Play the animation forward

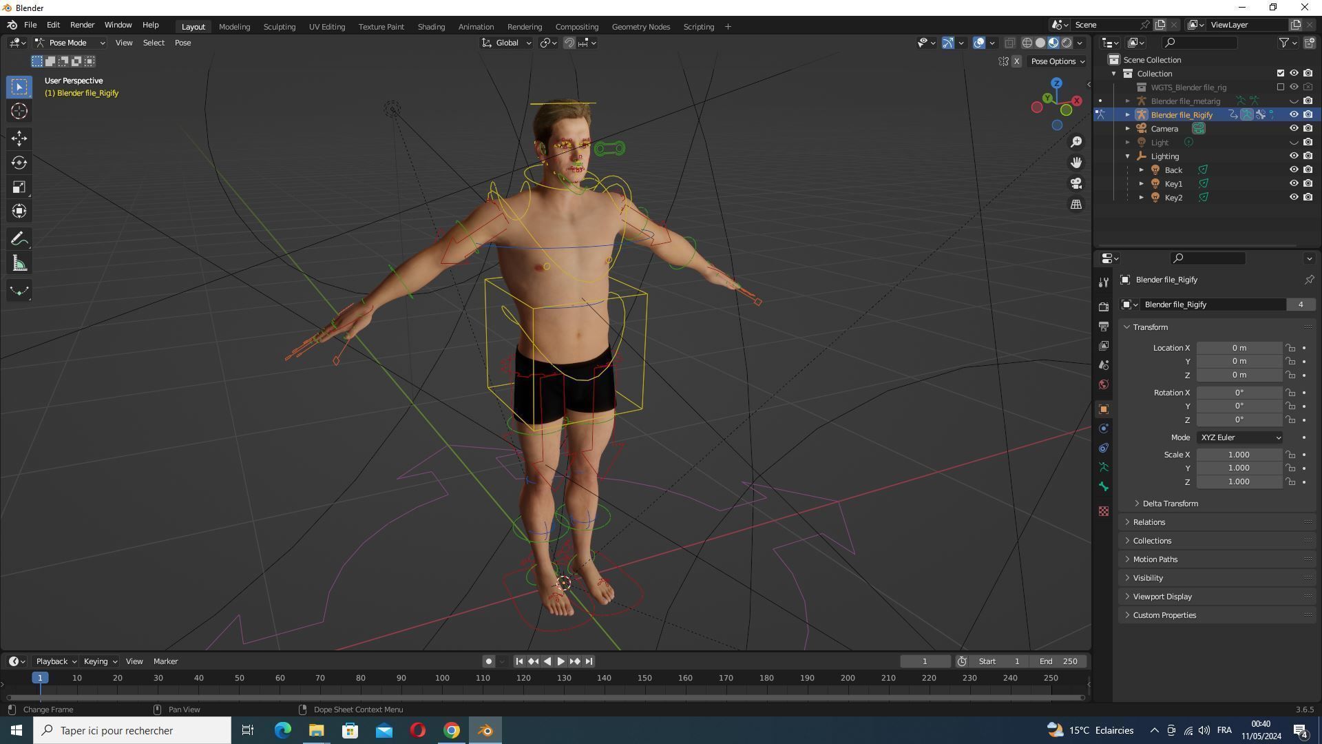[x=560, y=661]
